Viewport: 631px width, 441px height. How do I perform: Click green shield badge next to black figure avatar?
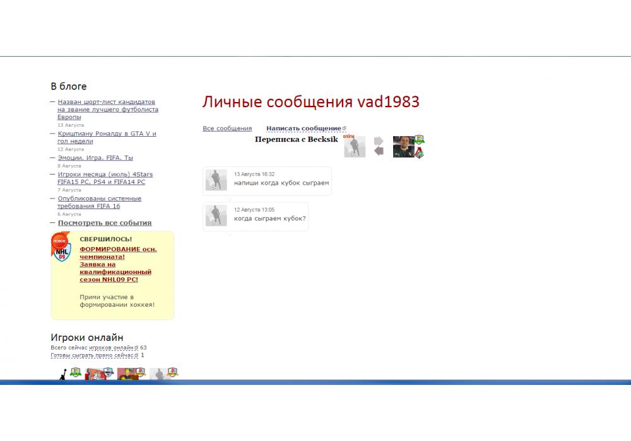tap(76, 372)
